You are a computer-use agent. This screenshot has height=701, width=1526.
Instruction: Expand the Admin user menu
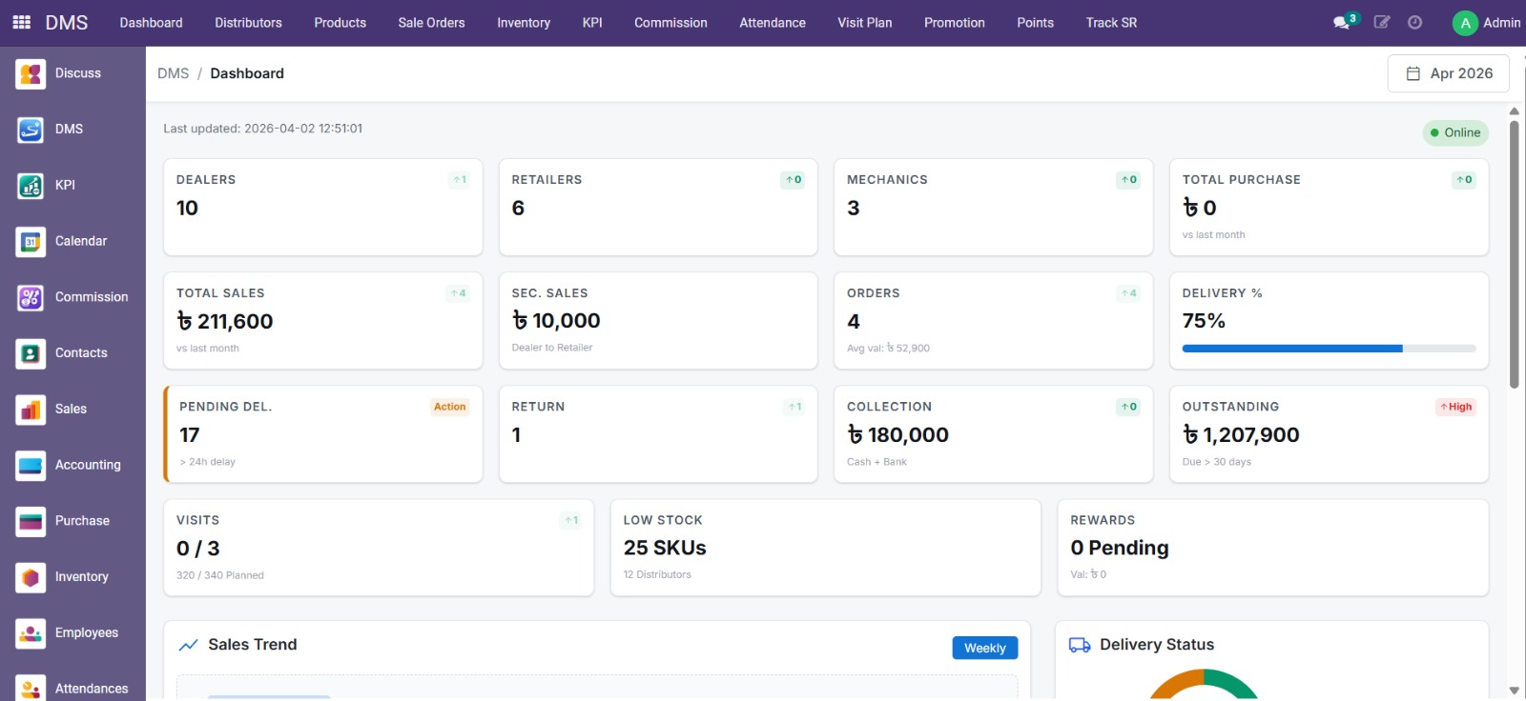pos(1486,23)
